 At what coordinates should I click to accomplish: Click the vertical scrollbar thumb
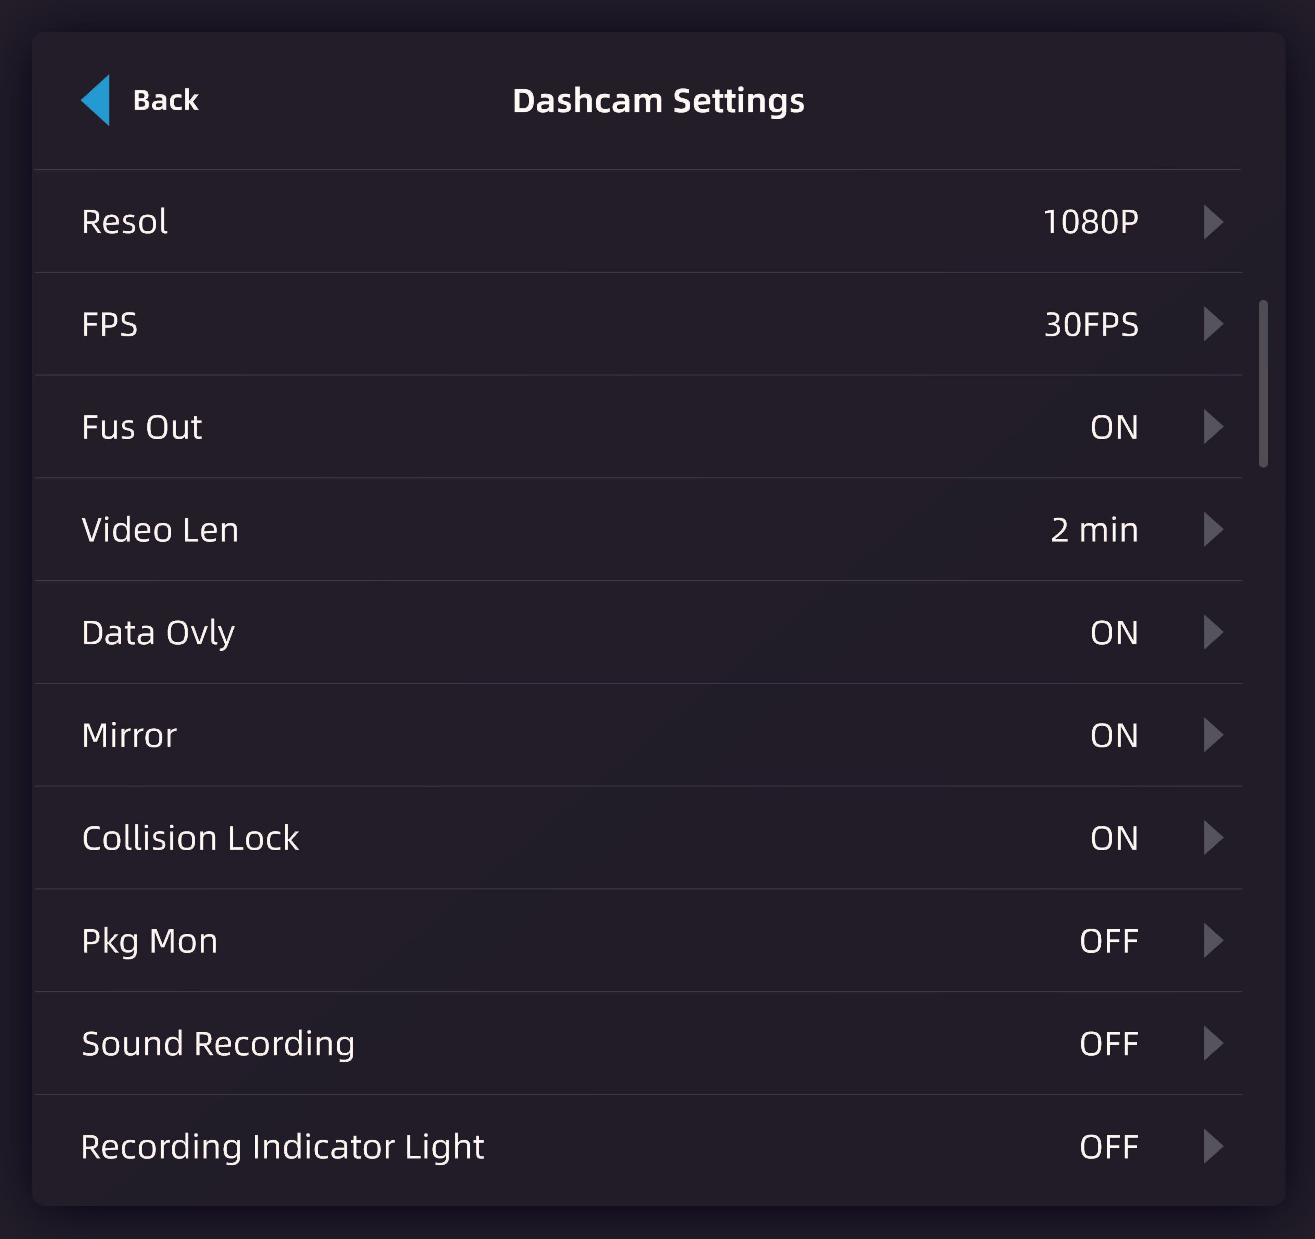[1263, 384]
